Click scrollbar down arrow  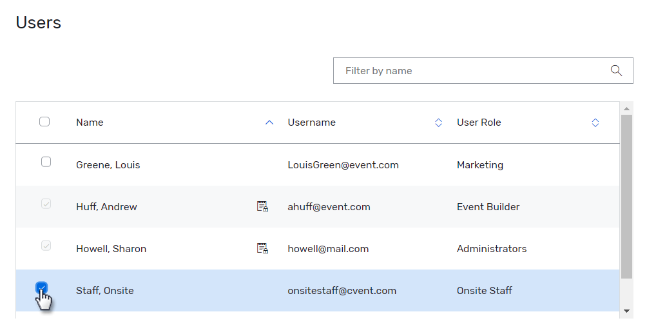point(626,311)
